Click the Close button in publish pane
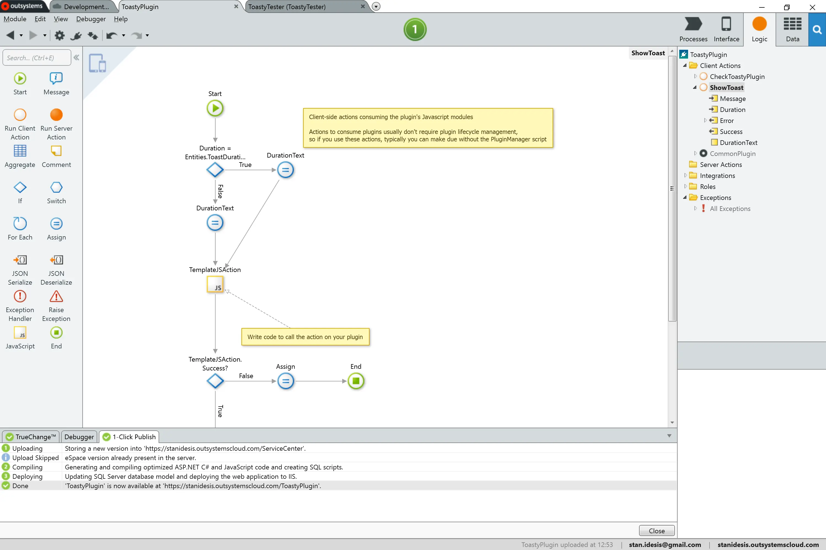826x550 pixels. (657, 531)
